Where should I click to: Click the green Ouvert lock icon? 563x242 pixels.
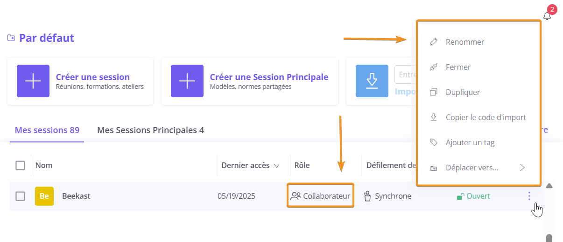pos(459,196)
